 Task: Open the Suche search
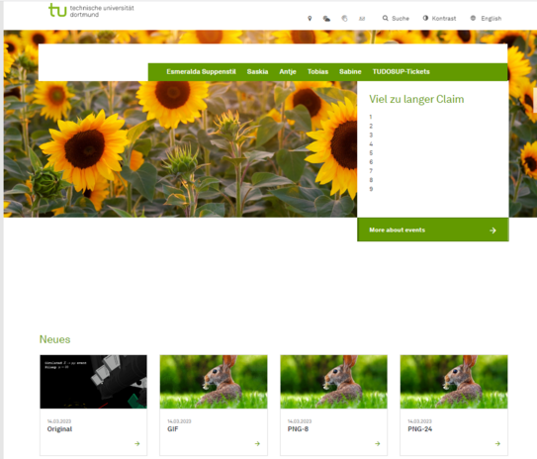(396, 18)
